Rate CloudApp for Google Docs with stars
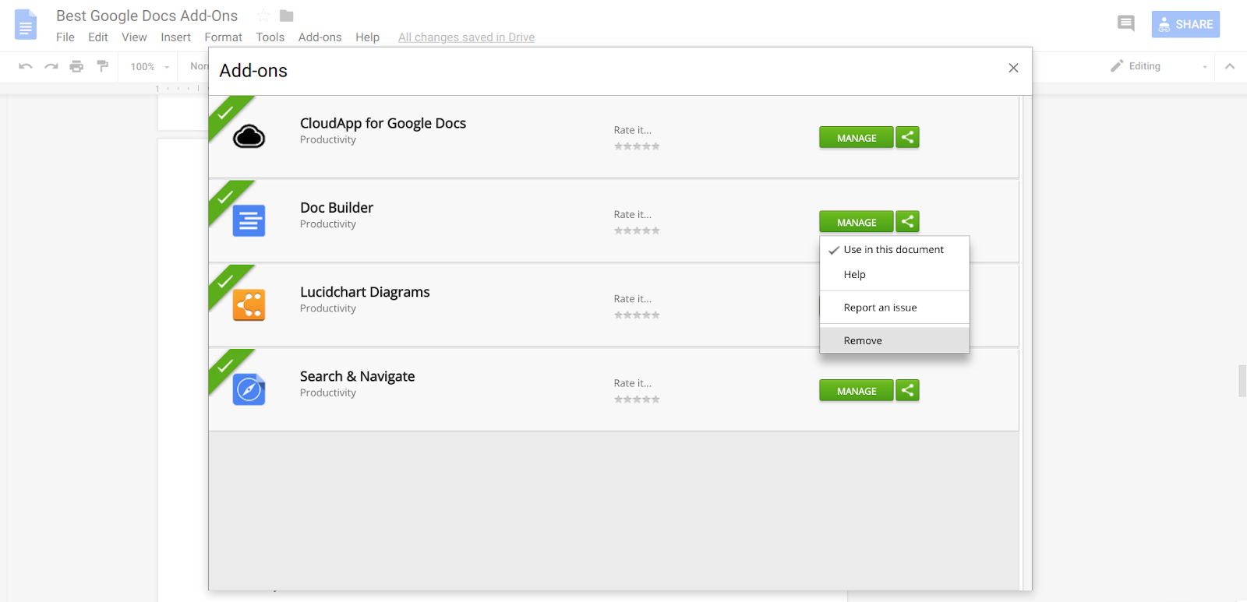This screenshot has height=602, width=1247. point(637,146)
